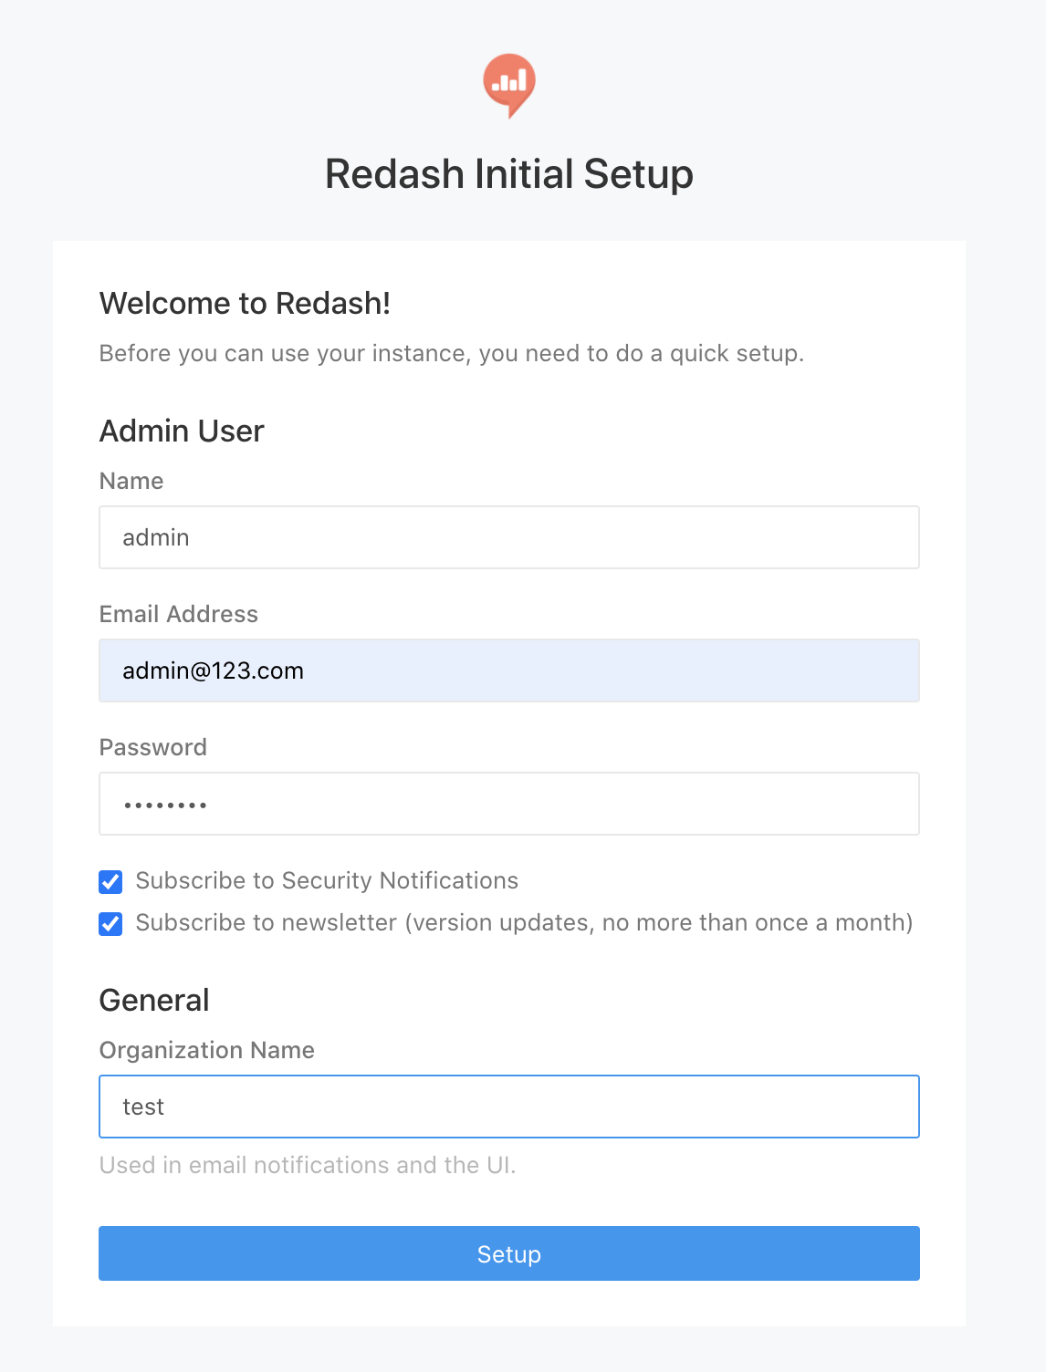This screenshot has height=1372, width=1046.
Task: Click the "Organization Name" field label
Action: (x=207, y=1050)
